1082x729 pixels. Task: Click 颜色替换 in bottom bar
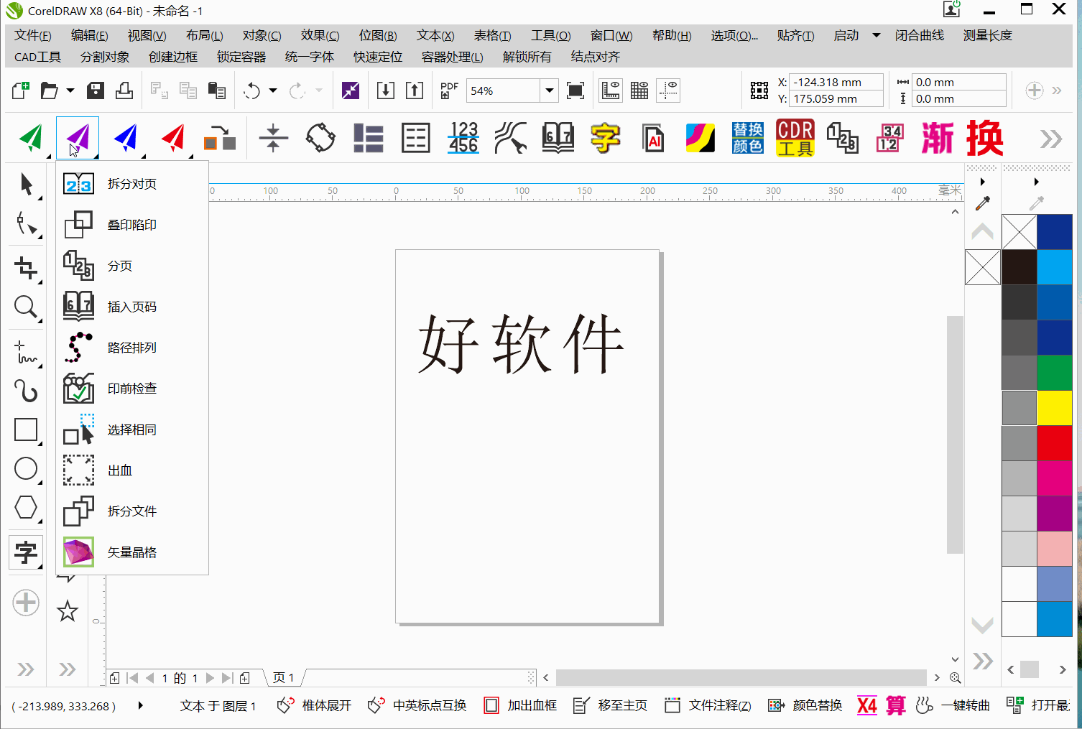point(805,705)
